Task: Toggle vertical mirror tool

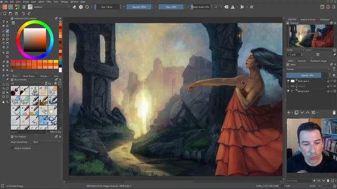Action: pos(242,7)
